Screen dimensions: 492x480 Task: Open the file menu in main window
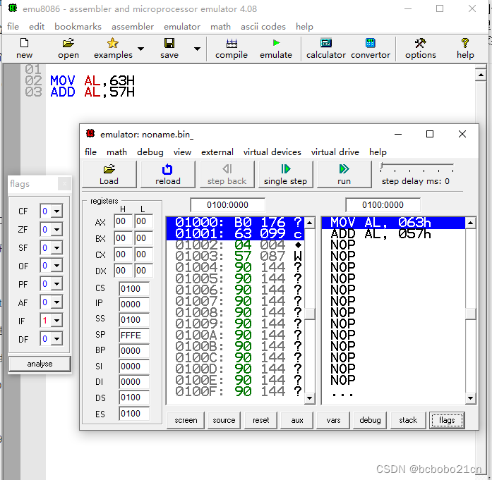click(13, 27)
